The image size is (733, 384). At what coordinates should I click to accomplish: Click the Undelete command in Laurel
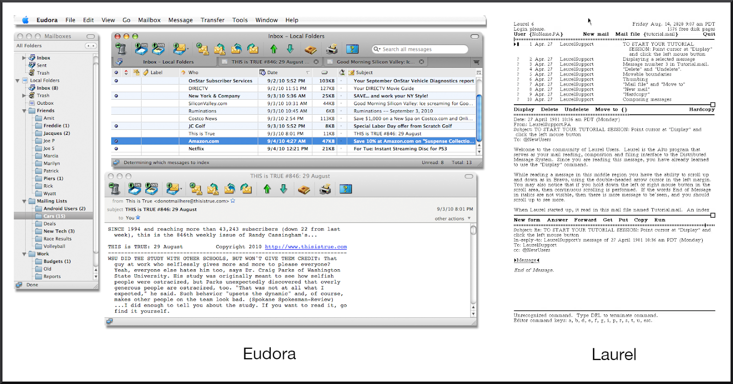[x=577, y=109]
